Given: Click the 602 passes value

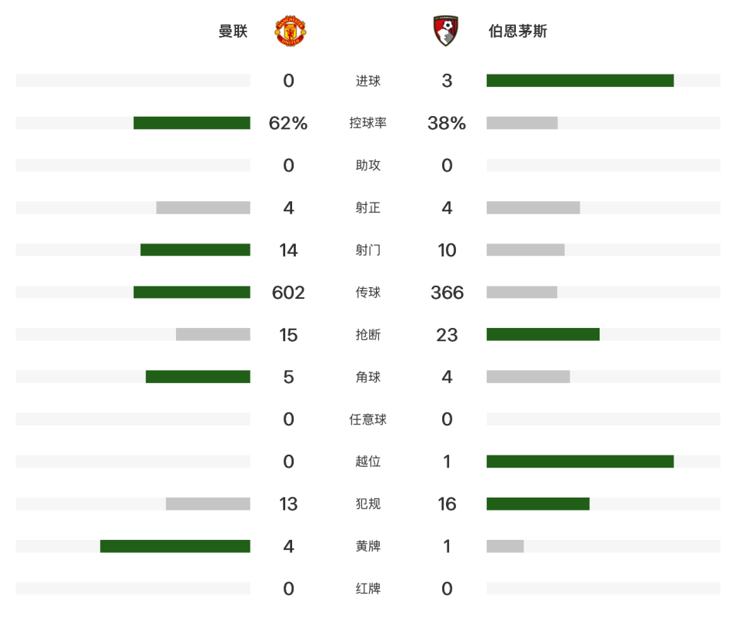Looking at the screenshot, I should 288,293.
